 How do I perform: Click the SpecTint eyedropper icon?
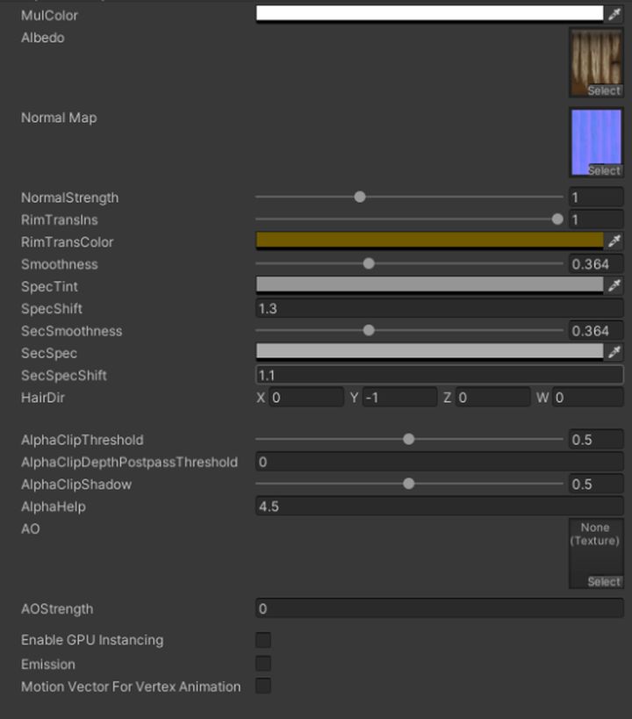pyautogui.click(x=614, y=285)
